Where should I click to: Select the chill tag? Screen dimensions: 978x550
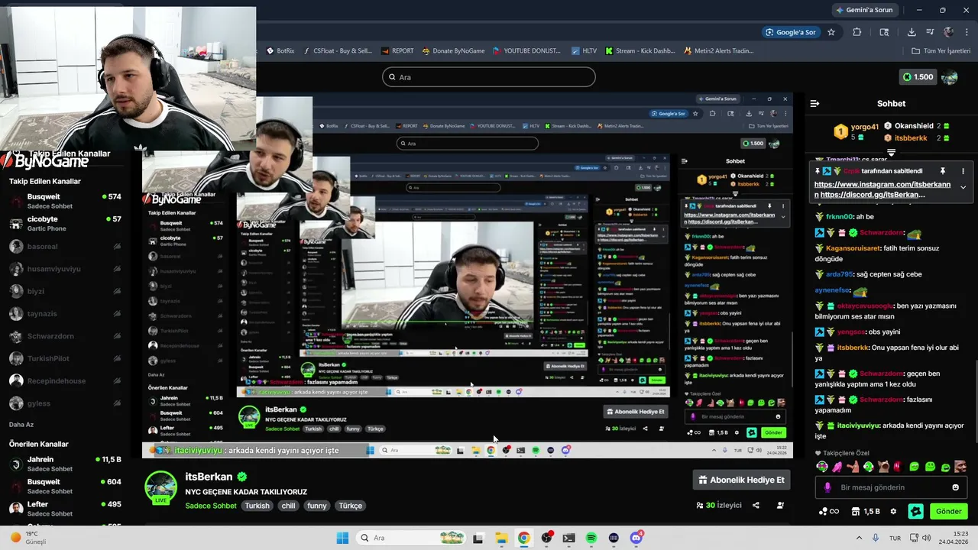click(x=288, y=506)
